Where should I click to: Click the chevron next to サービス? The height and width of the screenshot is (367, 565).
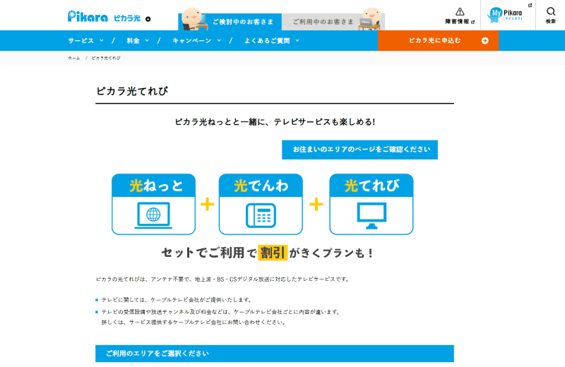[x=101, y=41]
